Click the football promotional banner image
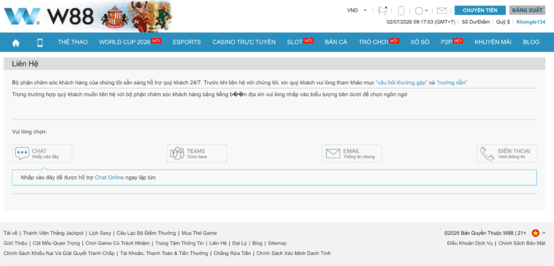Viewport: 554px width, 266px height. coord(136,16)
